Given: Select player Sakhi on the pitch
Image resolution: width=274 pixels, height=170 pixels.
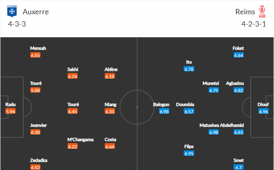Looking at the screenshot, I should click(x=73, y=69).
